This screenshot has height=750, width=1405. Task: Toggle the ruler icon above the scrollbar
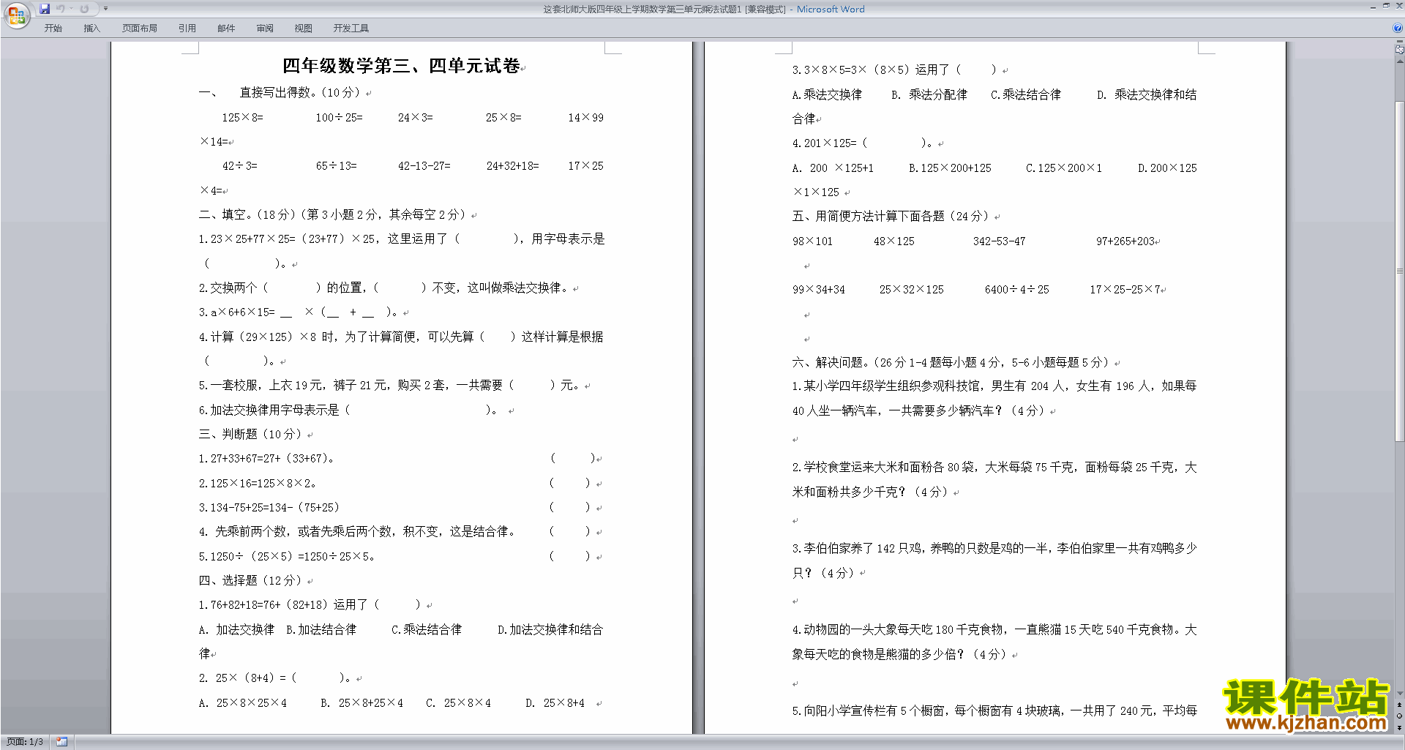click(1400, 49)
